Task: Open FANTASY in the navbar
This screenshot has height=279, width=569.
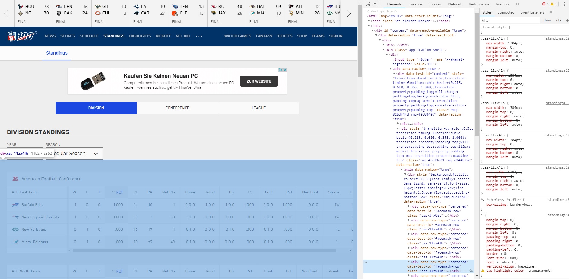Action: (x=264, y=36)
